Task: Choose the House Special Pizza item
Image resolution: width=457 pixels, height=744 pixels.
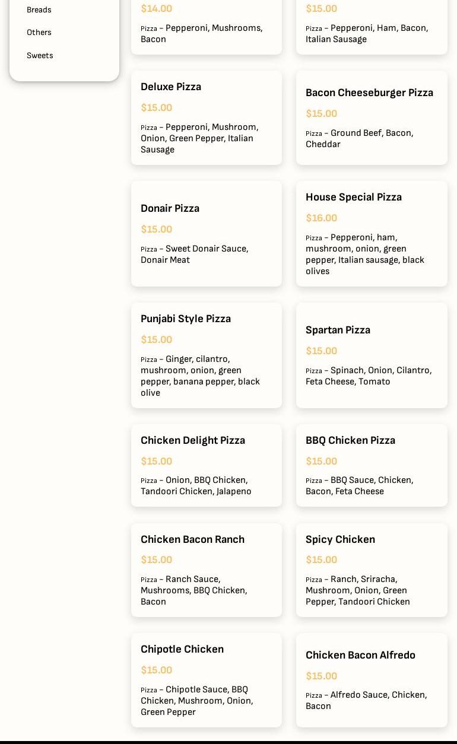Action: [353, 197]
